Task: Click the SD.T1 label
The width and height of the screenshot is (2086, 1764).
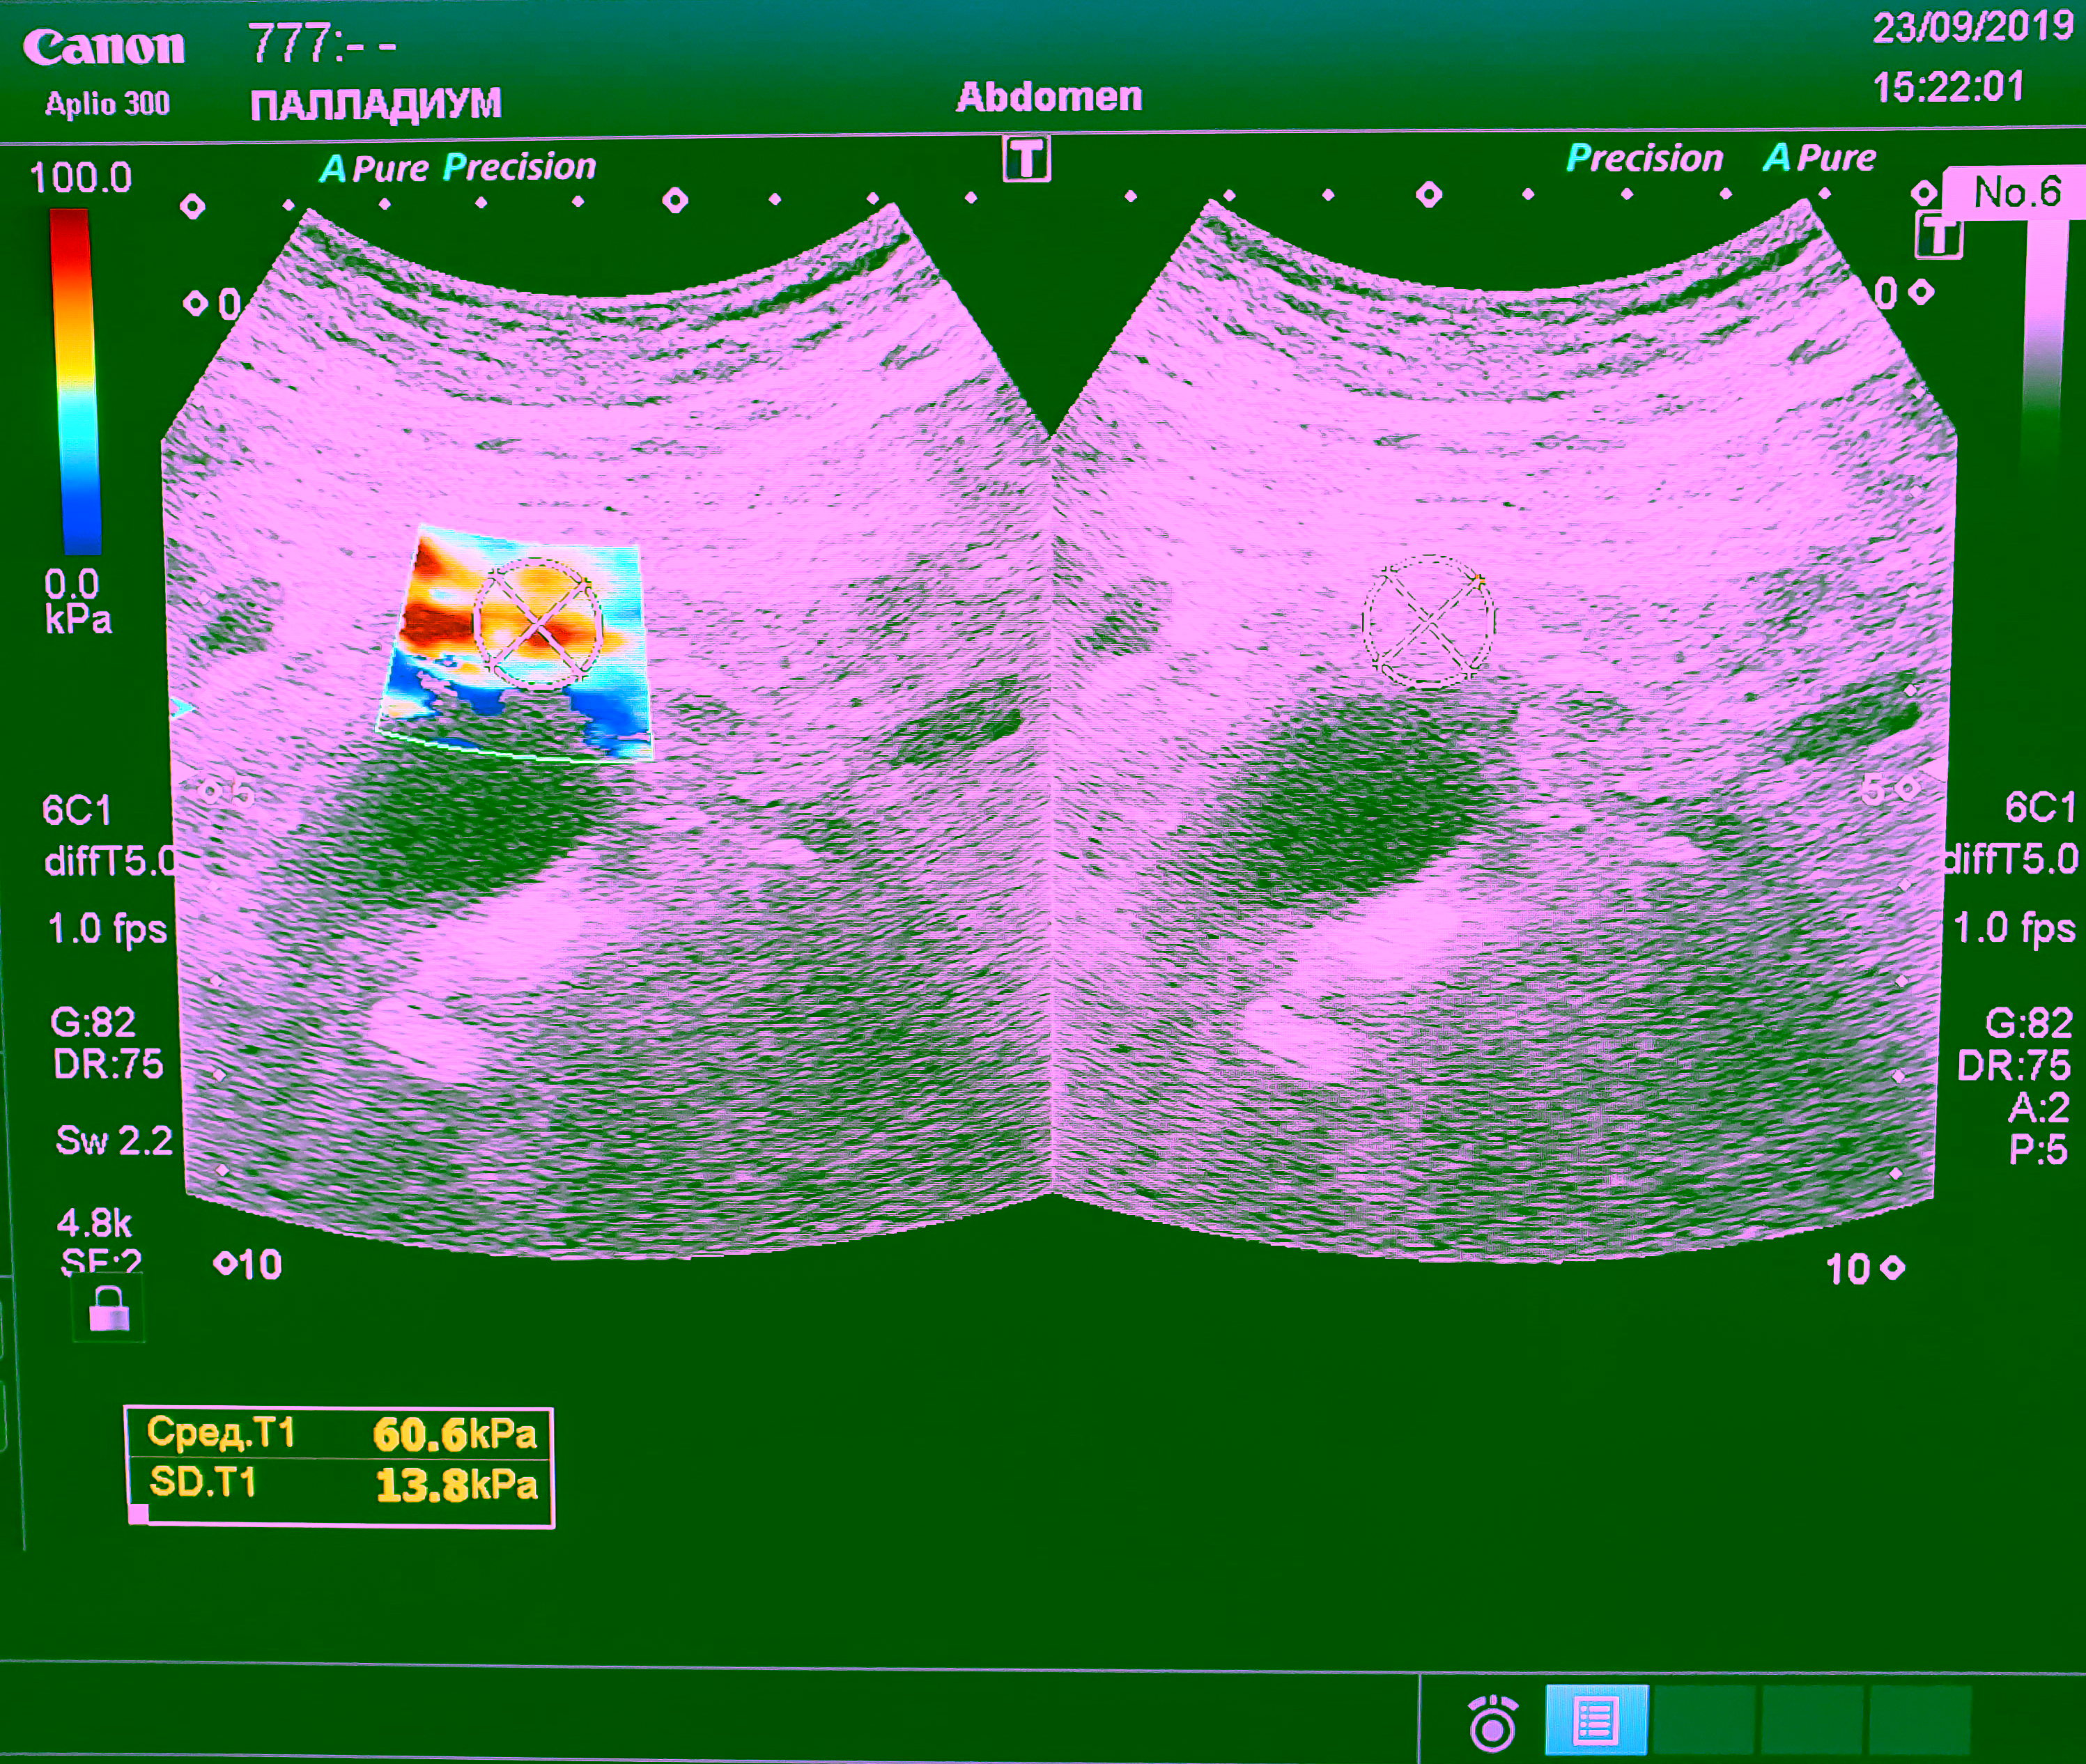Action: [203, 1482]
